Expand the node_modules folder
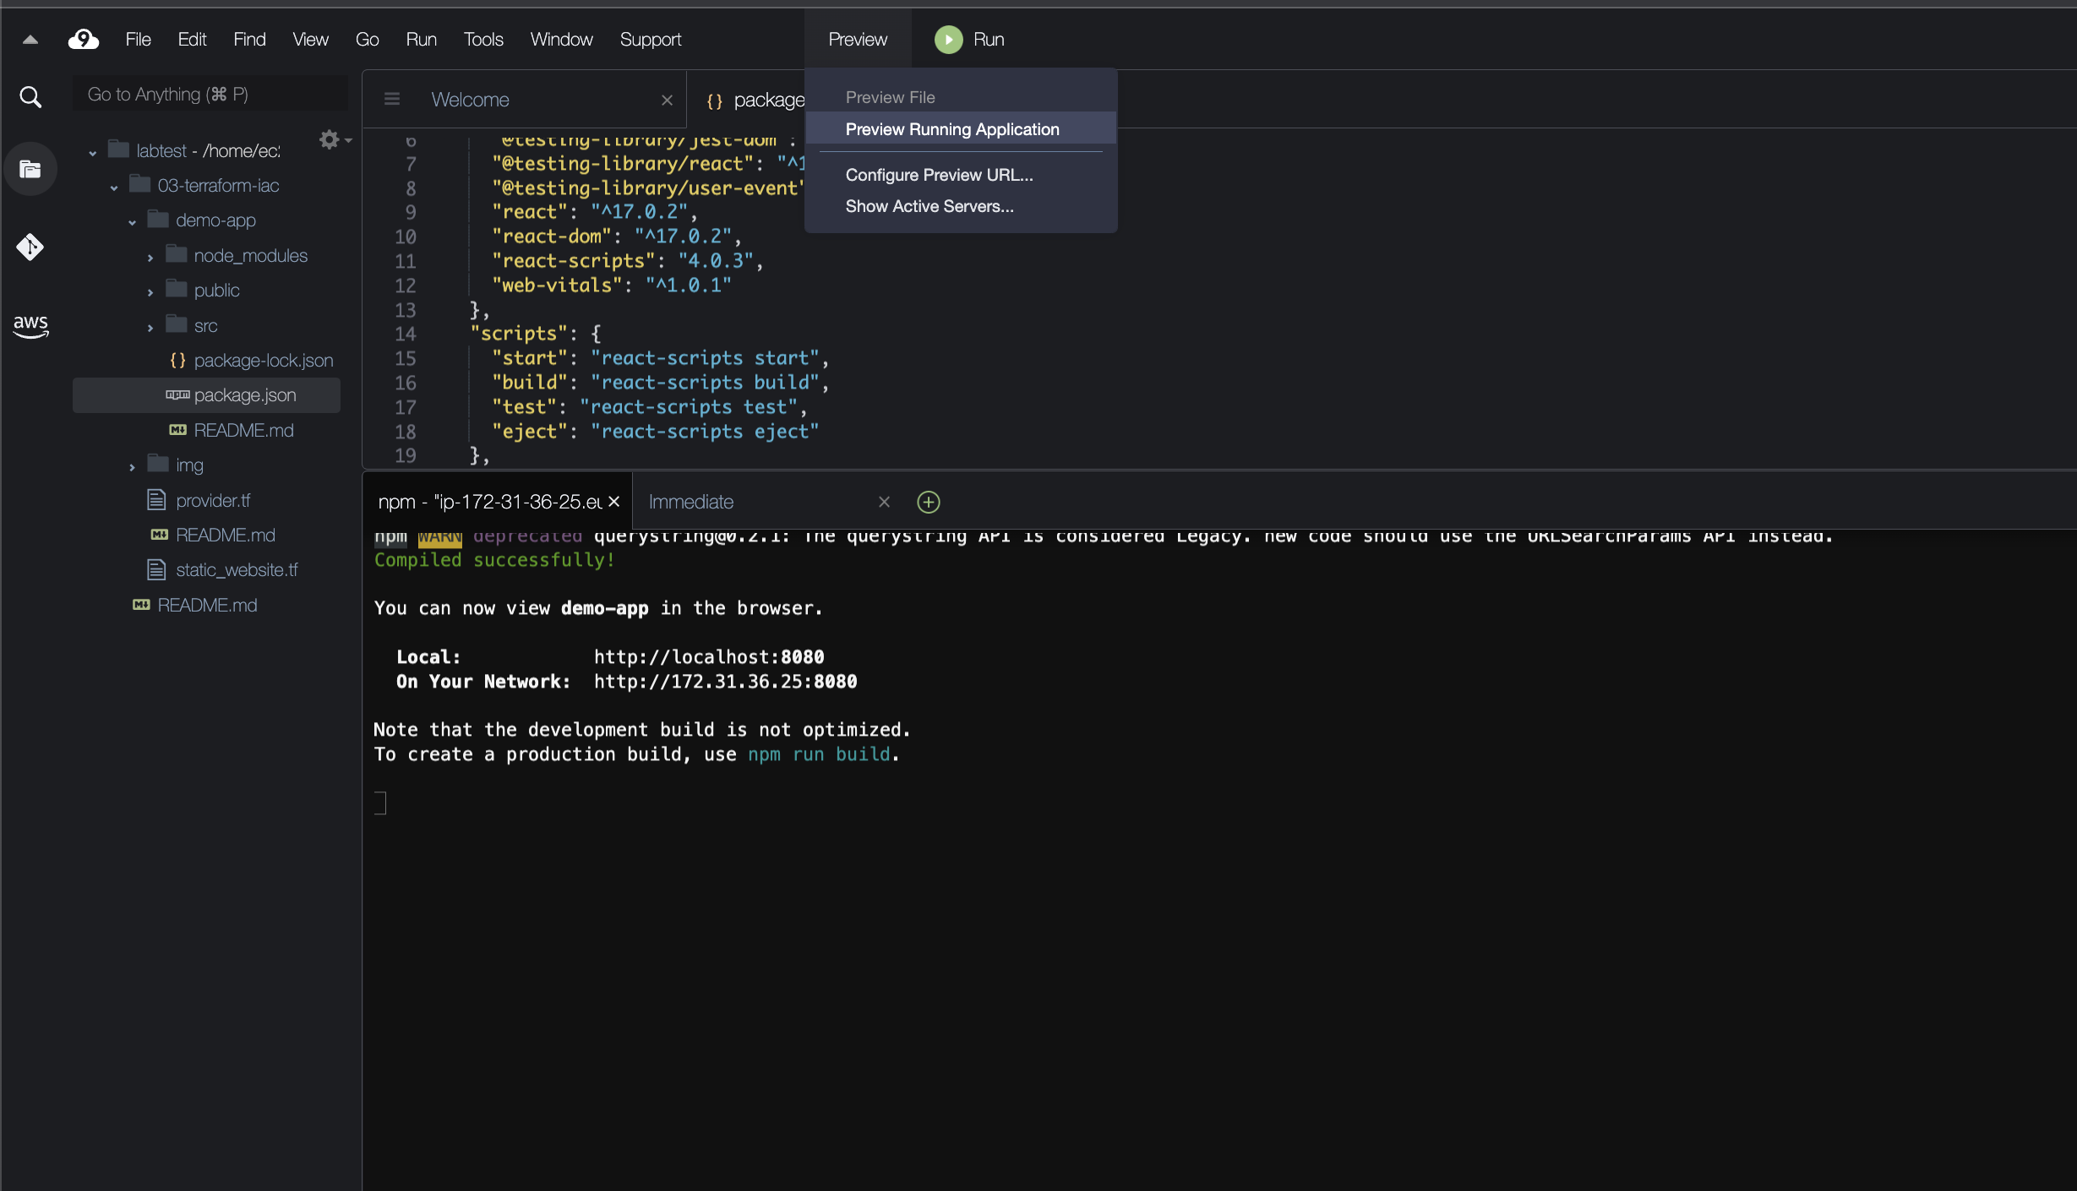The image size is (2077, 1191). [150, 258]
